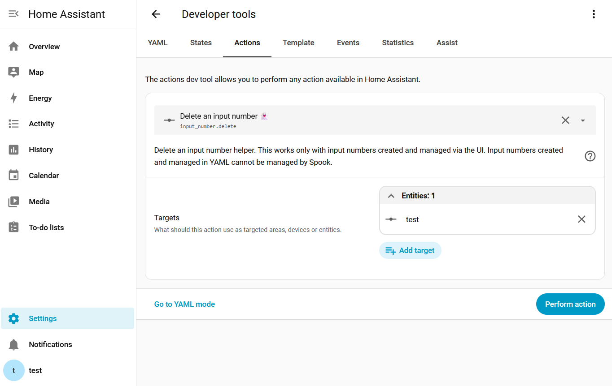Open the test user profile

[68, 370]
